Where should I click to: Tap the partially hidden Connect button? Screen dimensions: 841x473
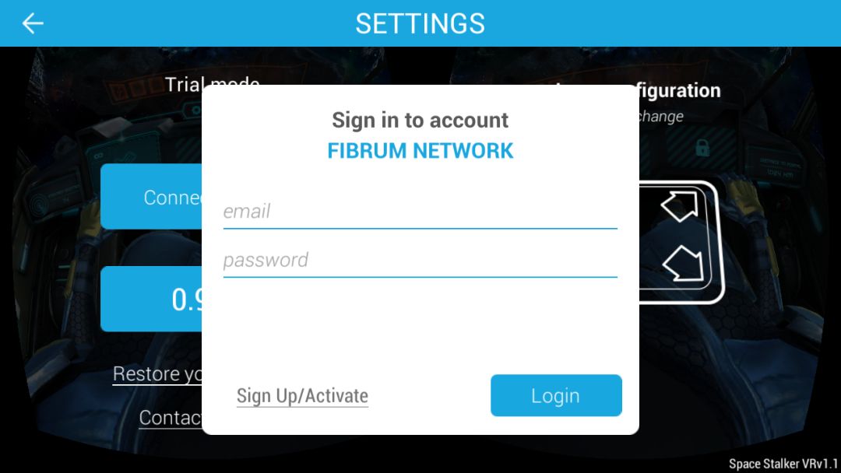coord(151,197)
